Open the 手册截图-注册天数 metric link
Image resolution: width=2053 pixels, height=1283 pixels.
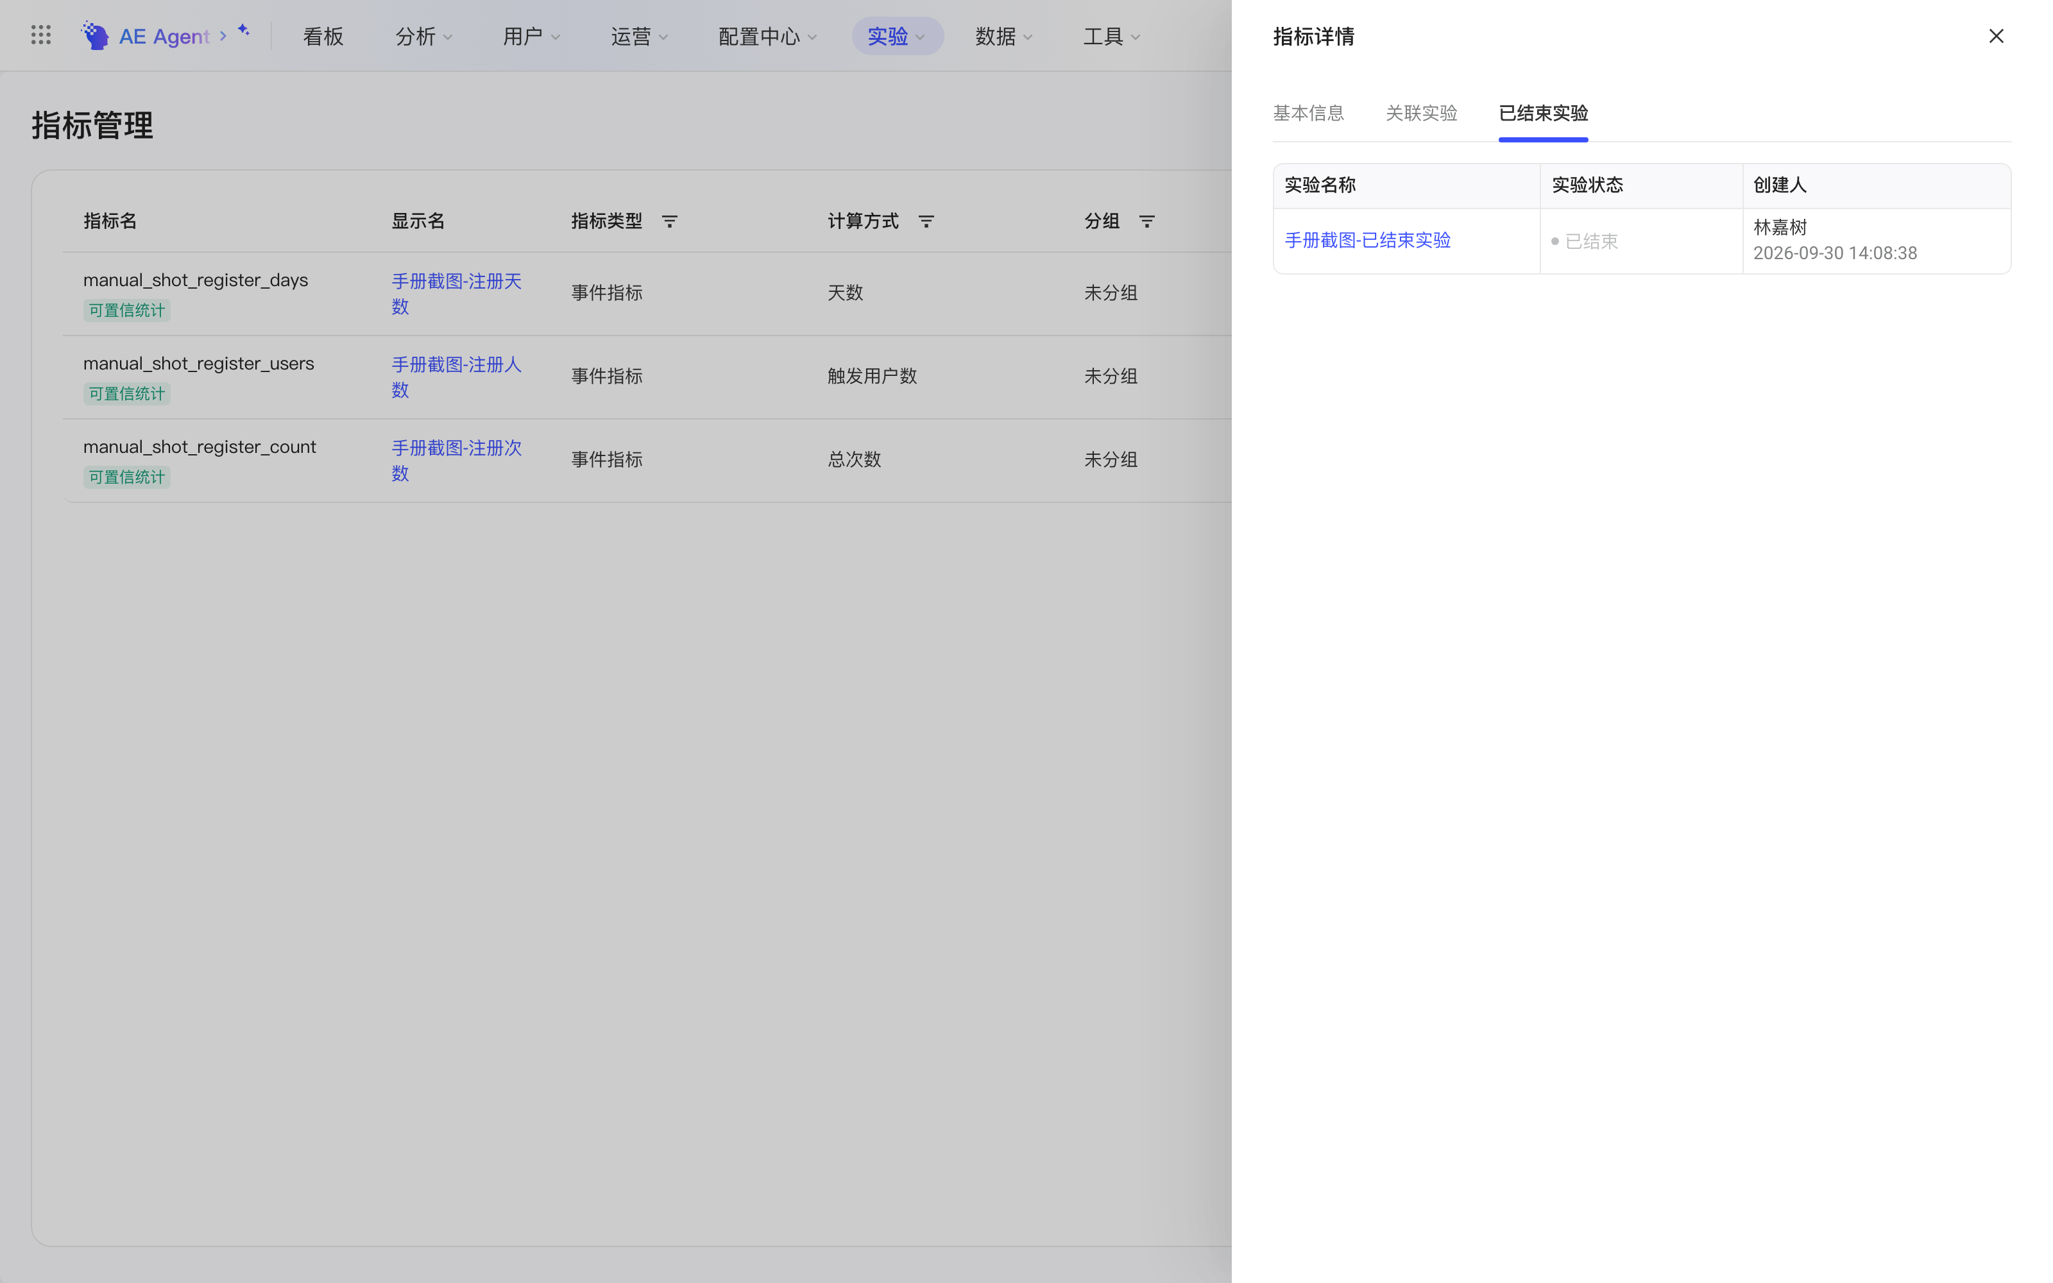(x=456, y=294)
